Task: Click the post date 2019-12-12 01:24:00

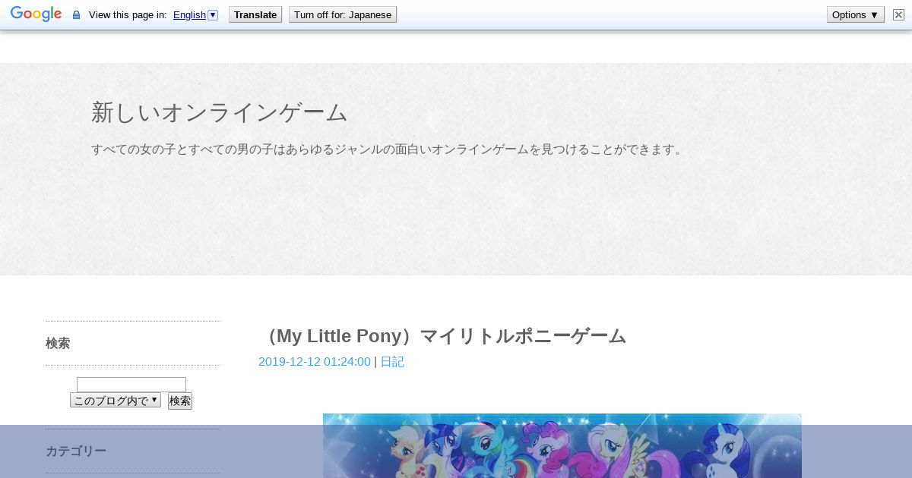Action: (315, 362)
